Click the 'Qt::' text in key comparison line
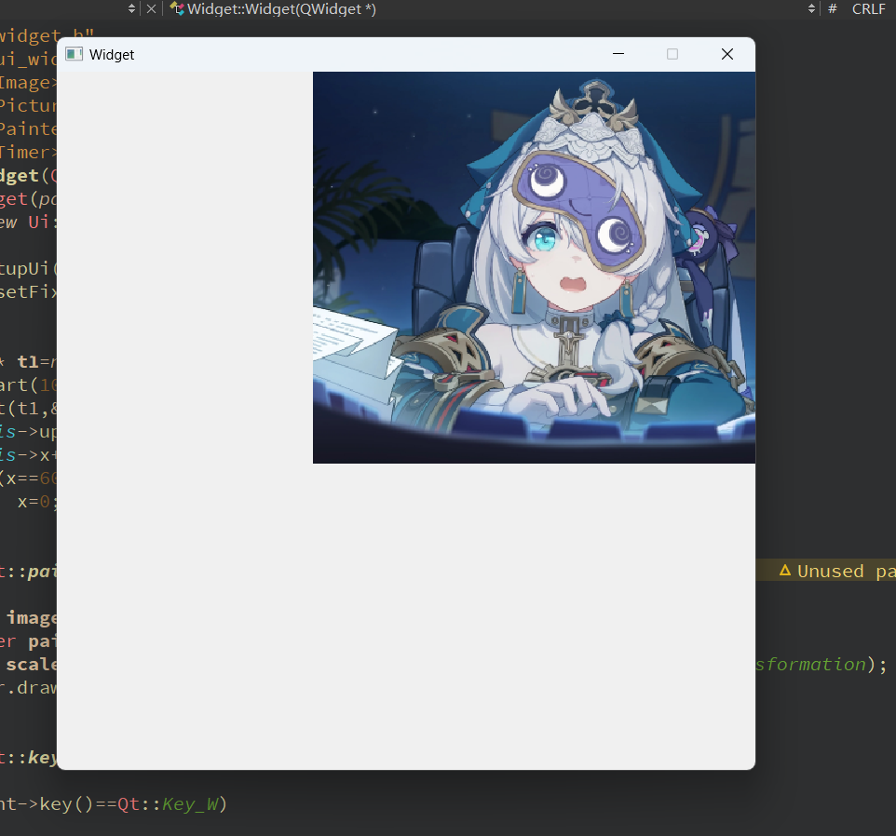896x836 pixels. click(x=140, y=804)
